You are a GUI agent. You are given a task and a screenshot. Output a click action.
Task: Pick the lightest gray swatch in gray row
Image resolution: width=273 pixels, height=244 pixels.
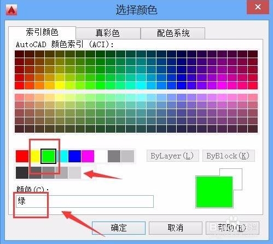[74, 173]
